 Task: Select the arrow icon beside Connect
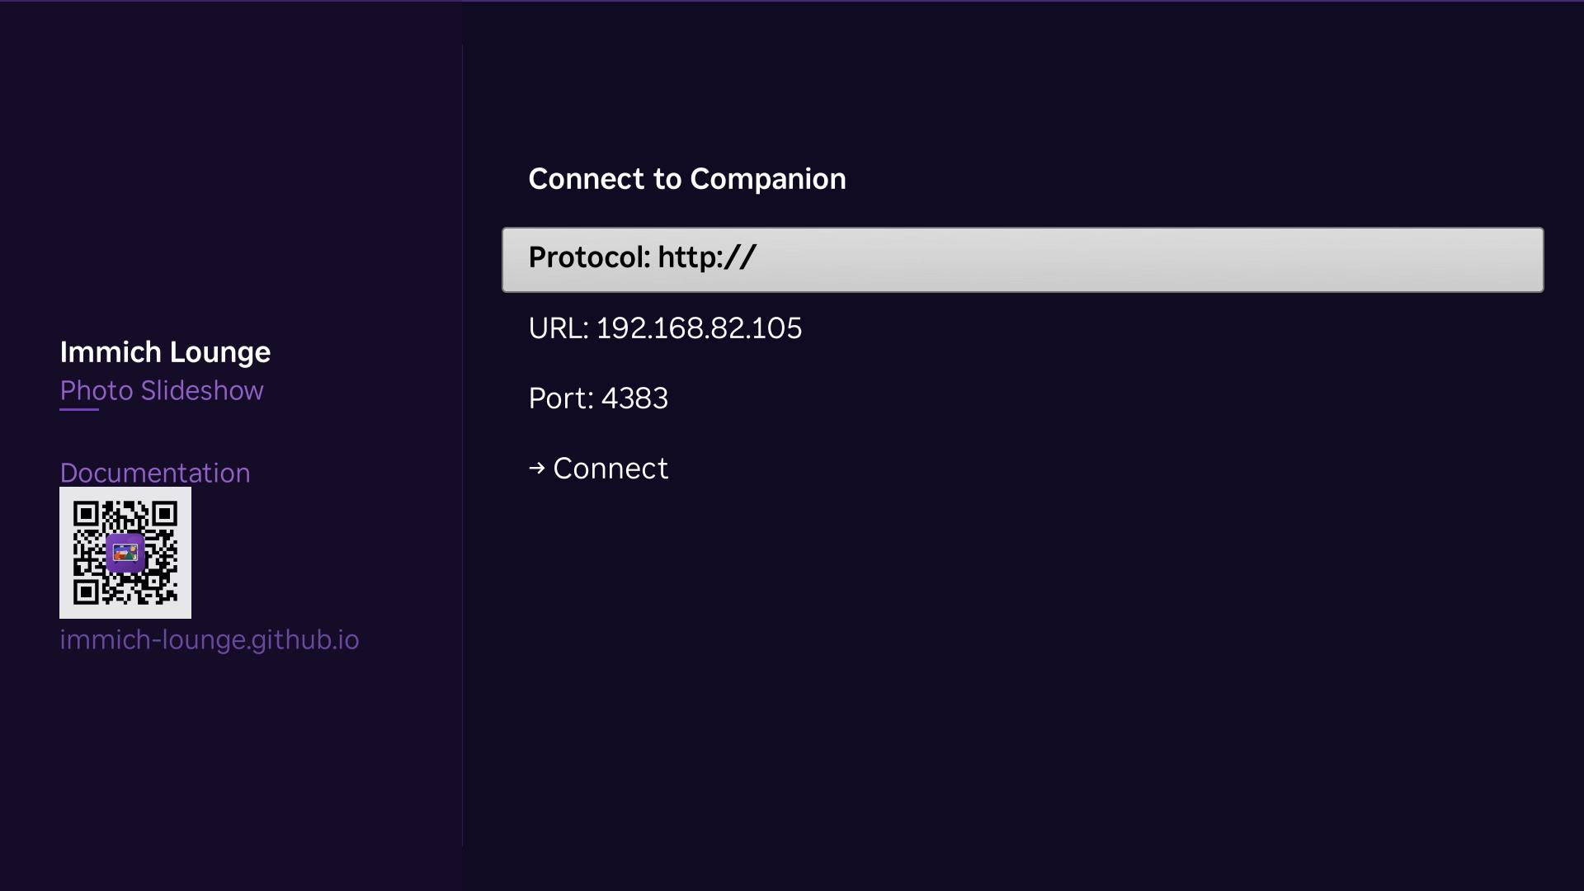coord(539,468)
